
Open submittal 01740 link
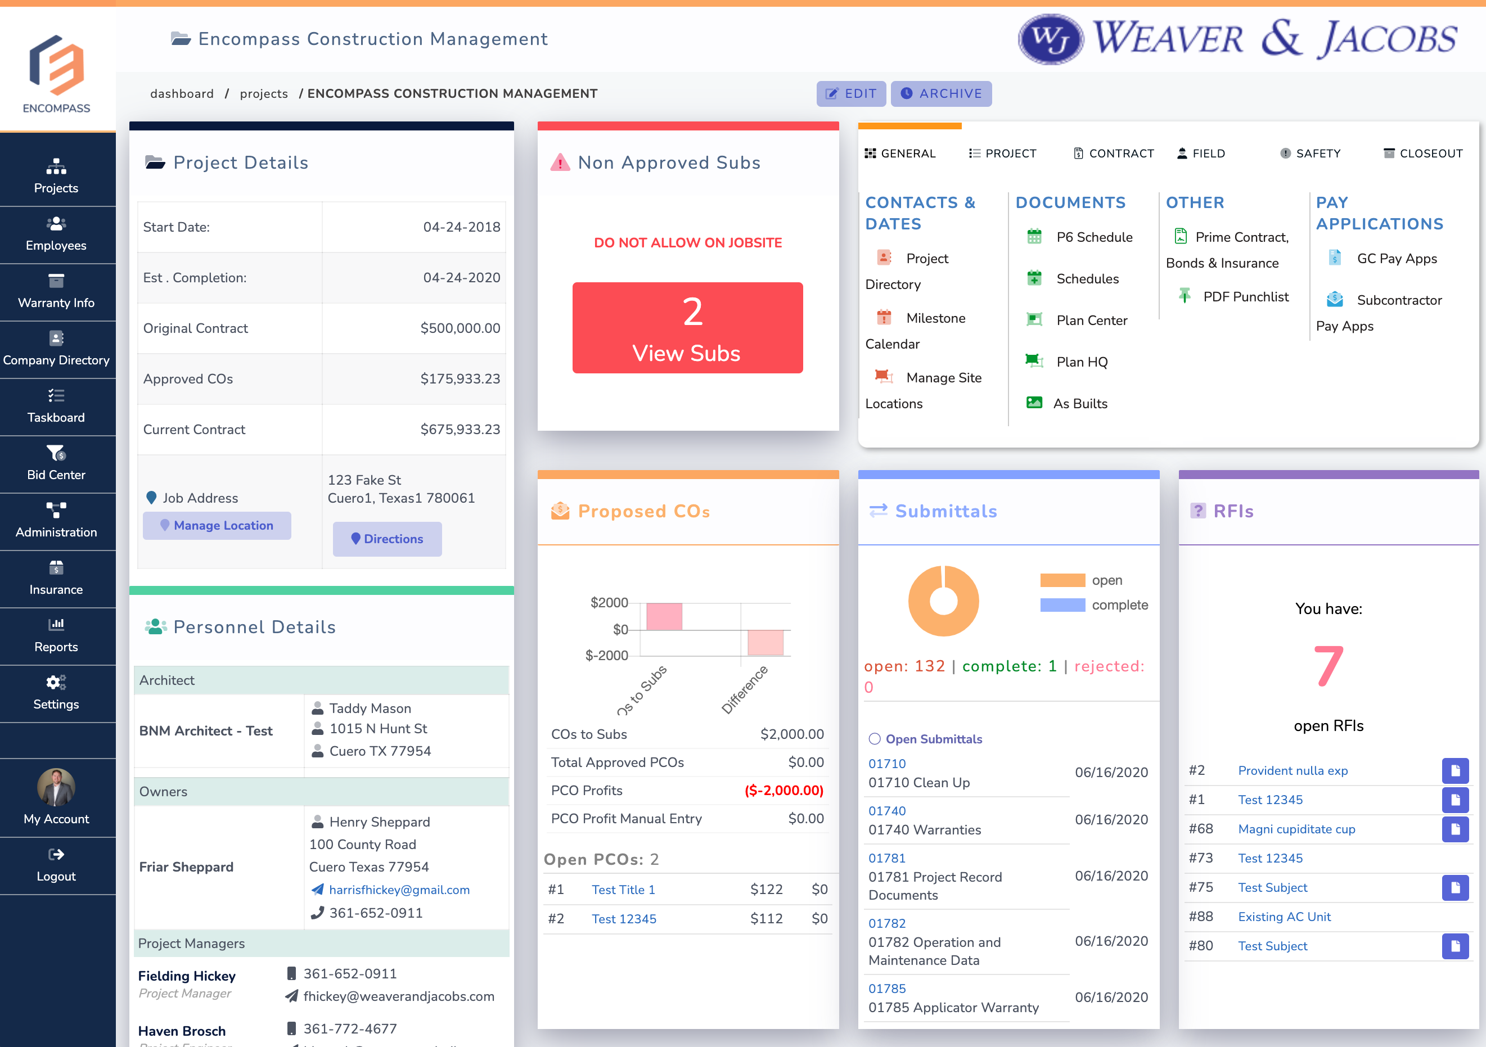(886, 811)
